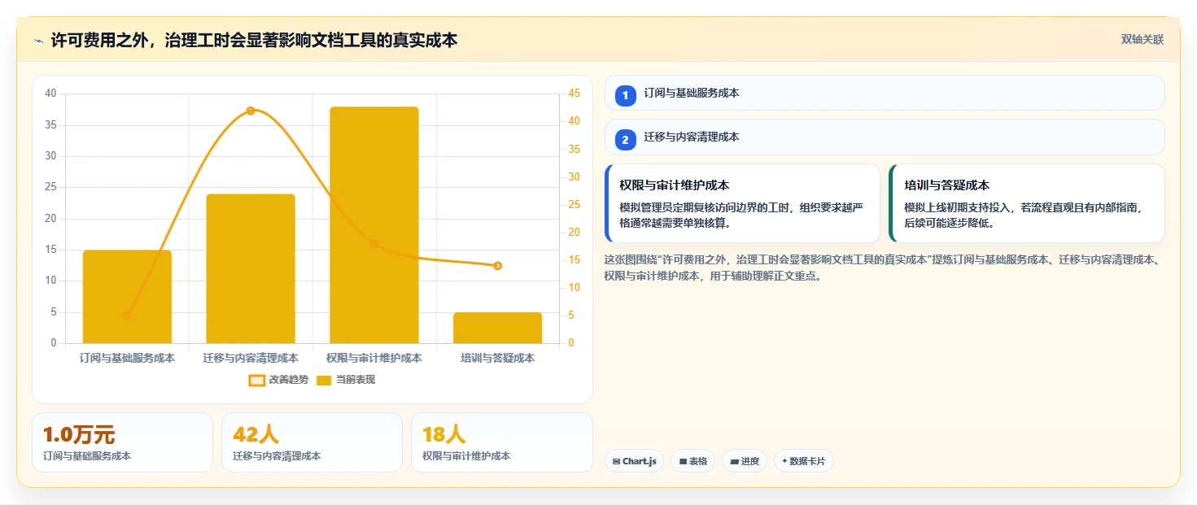Click the icon in the Chart.js tag
Image resolution: width=1197 pixels, height=505 pixels.
616,462
